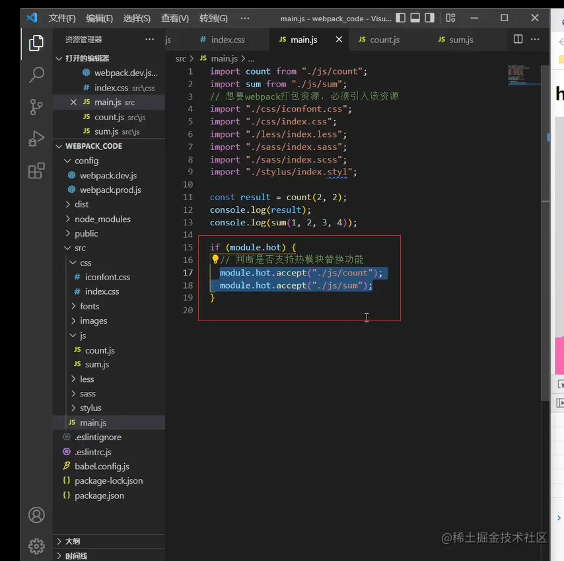The height and width of the screenshot is (561, 564).
Task: Open Customize Layout icon in title bar
Action: click(x=450, y=18)
